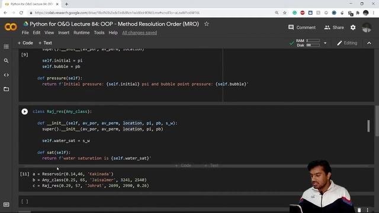
Task: Open the RAM and Disk dropdown arrow
Action: tap(325, 43)
